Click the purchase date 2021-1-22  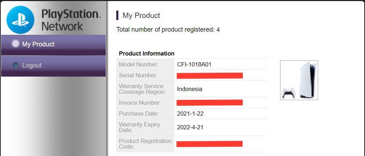tap(190, 113)
